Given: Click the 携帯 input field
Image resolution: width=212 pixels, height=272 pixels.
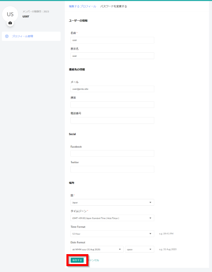Looking at the screenshot, I should pos(112,104).
